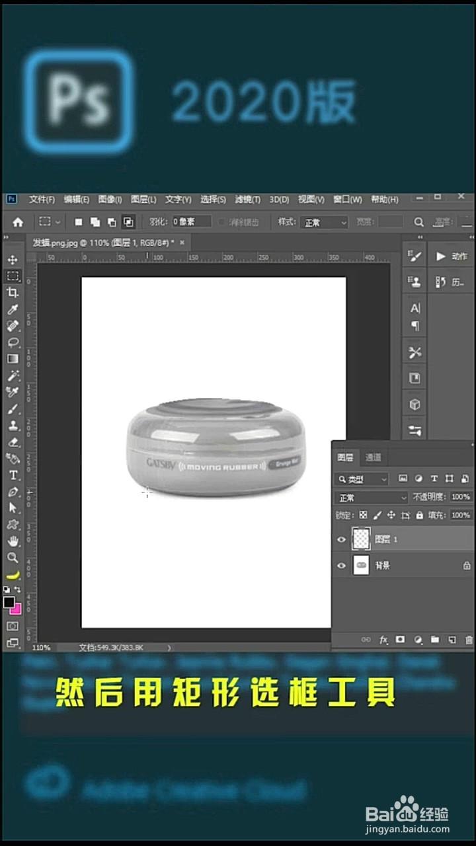Open the Adjustments sliders panel icon
The width and height of the screenshot is (476, 846).
(x=415, y=430)
